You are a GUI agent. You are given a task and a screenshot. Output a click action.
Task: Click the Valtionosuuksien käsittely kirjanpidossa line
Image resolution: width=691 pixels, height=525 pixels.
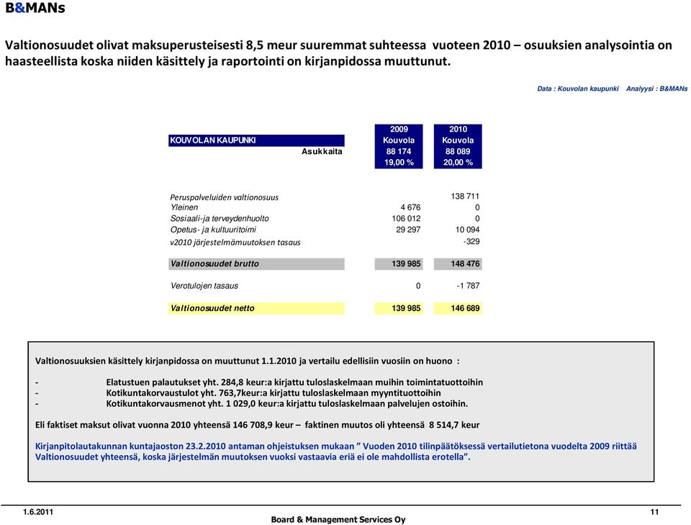247,361
